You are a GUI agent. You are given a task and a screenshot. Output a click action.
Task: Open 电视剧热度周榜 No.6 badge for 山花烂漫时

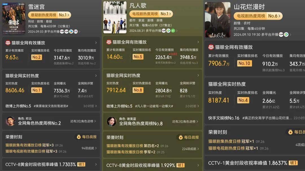[x=258, y=16]
